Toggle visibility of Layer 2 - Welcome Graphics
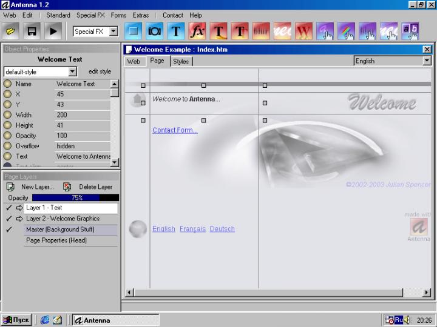 click(x=8, y=219)
